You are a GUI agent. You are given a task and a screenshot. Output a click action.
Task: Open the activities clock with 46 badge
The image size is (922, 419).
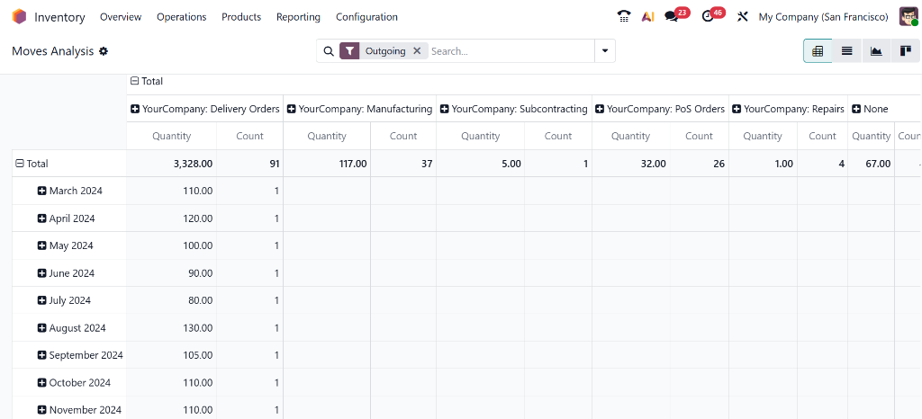[708, 16]
